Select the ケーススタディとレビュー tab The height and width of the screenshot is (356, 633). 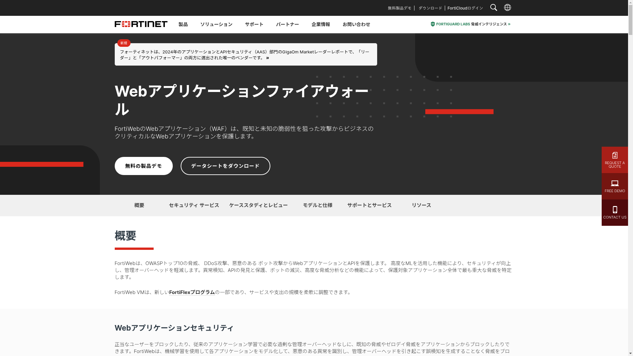[x=258, y=205]
